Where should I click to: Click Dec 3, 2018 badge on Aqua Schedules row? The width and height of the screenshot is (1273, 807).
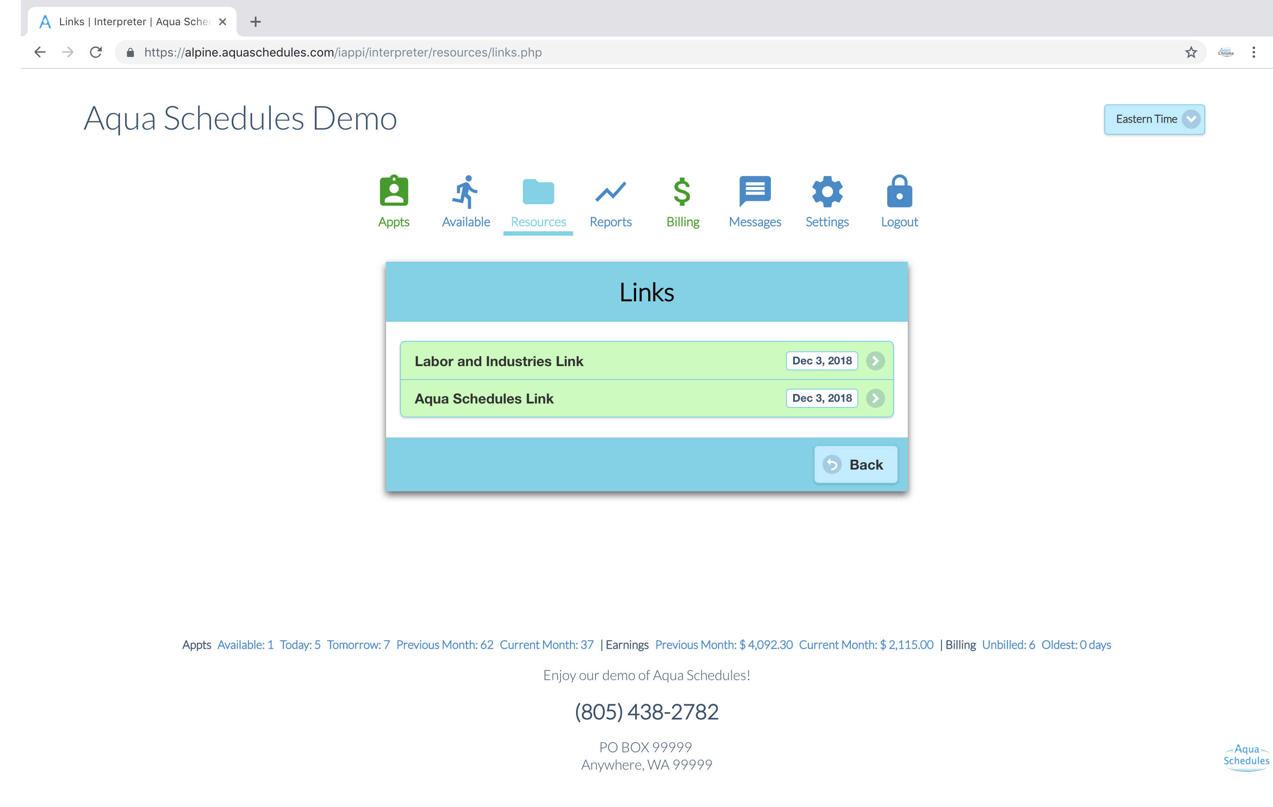(x=822, y=398)
